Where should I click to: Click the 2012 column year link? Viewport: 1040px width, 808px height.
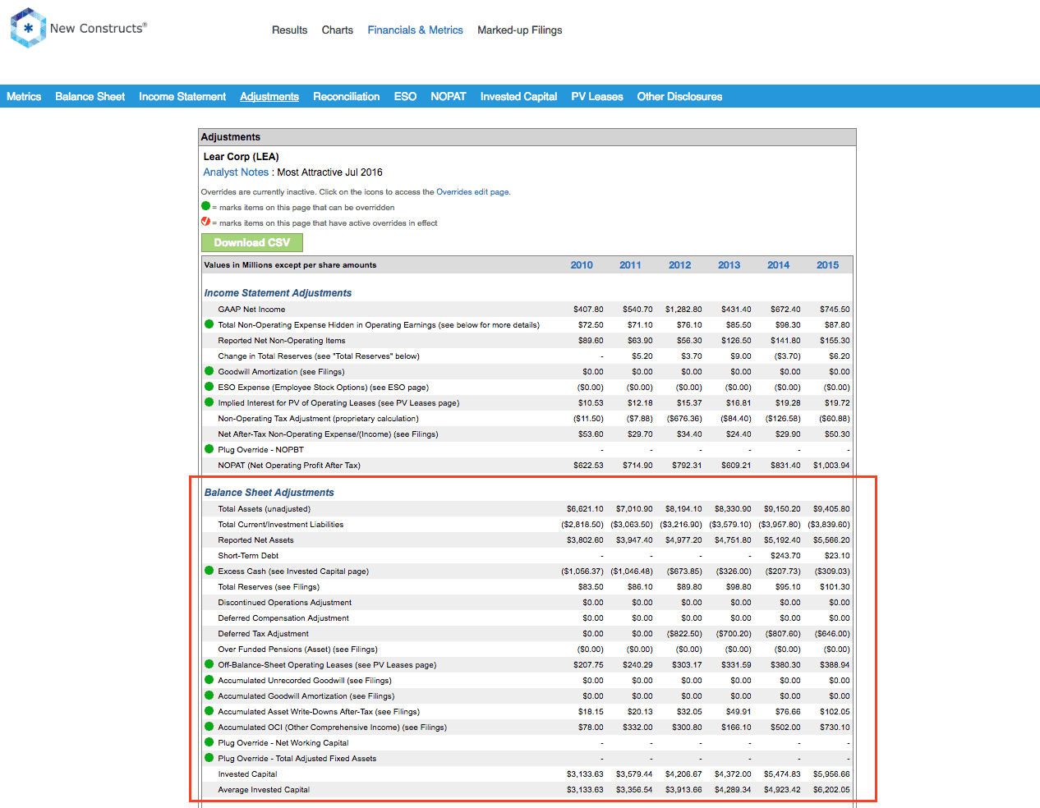coord(680,265)
